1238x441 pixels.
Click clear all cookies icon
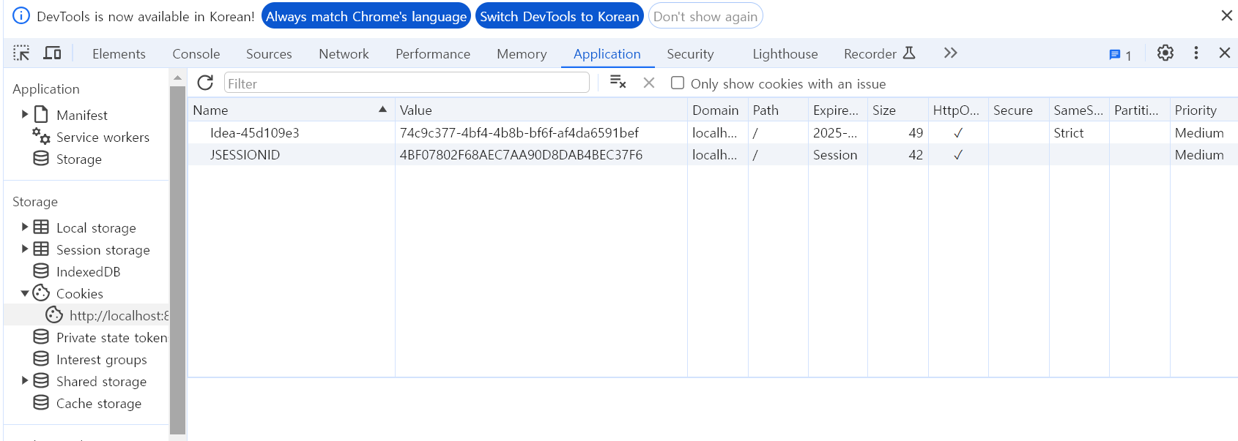coord(618,82)
